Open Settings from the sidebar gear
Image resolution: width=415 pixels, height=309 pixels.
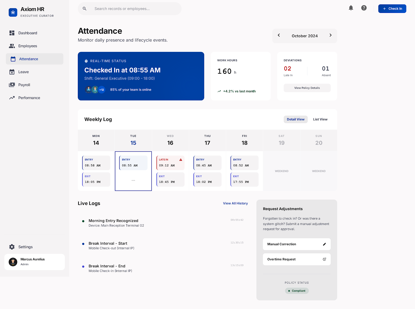pos(12,247)
